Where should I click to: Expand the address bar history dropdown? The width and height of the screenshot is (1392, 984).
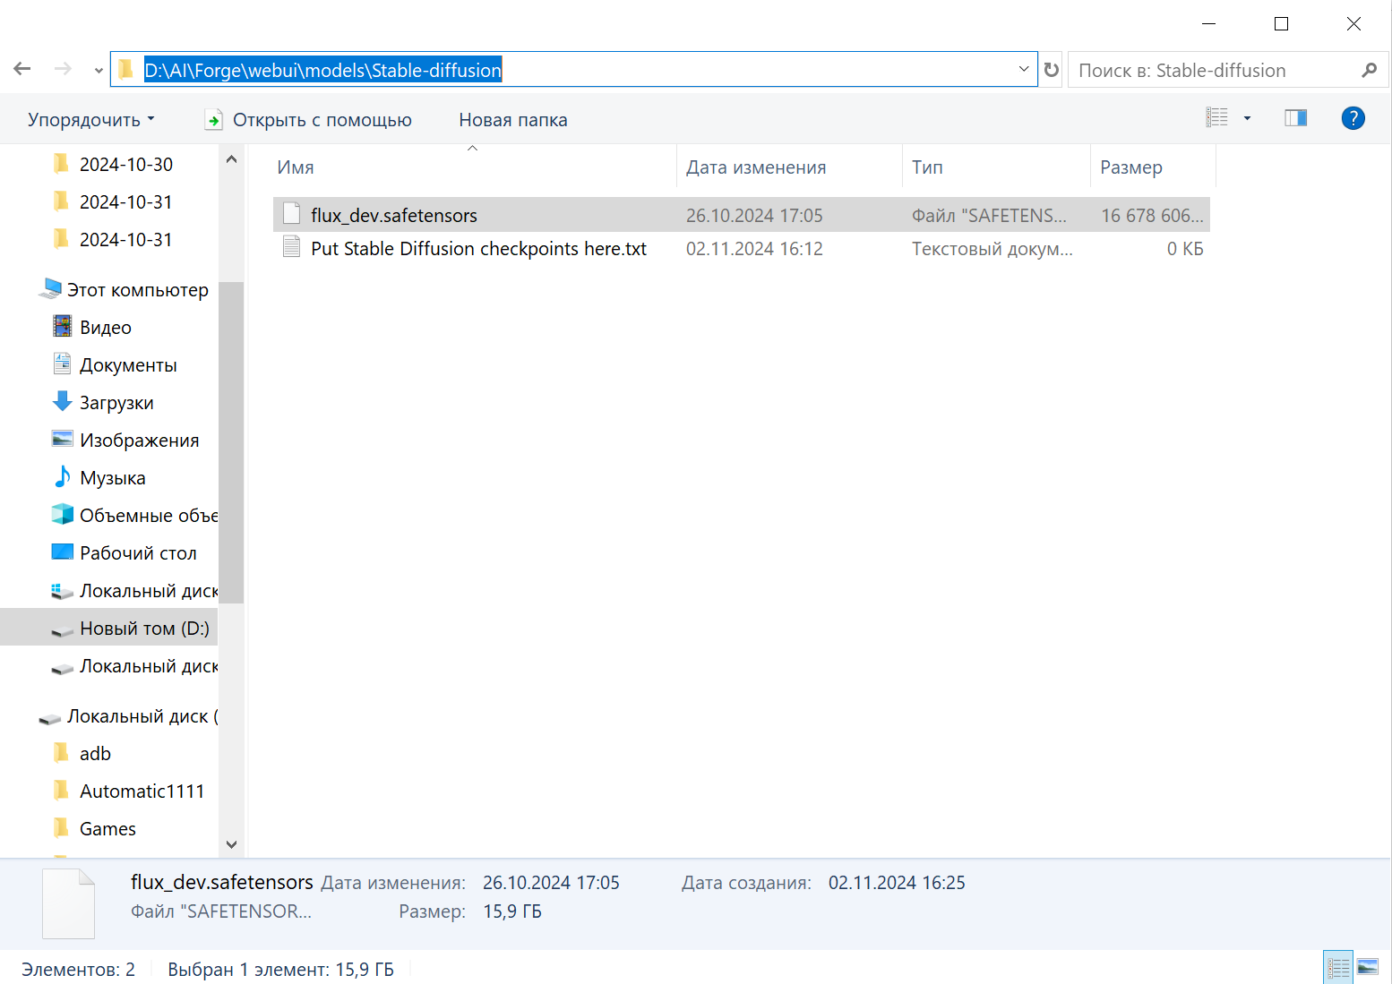point(1024,69)
